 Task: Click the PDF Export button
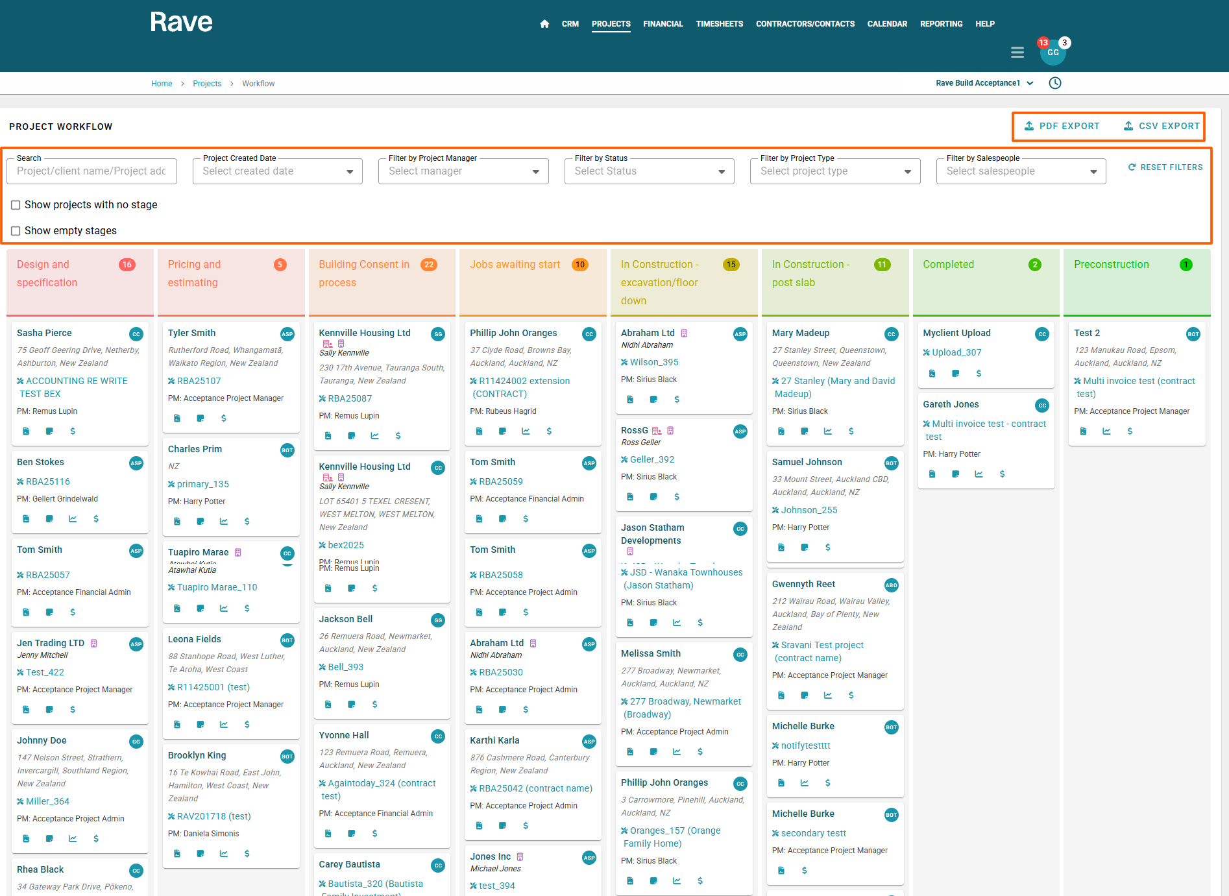pyautogui.click(x=1062, y=127)
